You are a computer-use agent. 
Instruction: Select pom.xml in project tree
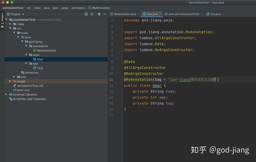(23, 90)
